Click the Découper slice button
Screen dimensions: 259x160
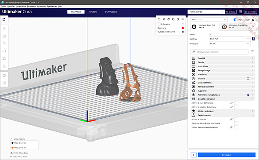(227, 155)
